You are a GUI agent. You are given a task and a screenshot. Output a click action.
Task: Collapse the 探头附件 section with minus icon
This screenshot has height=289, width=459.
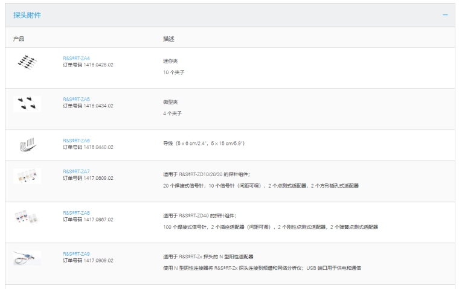[445, 14]
